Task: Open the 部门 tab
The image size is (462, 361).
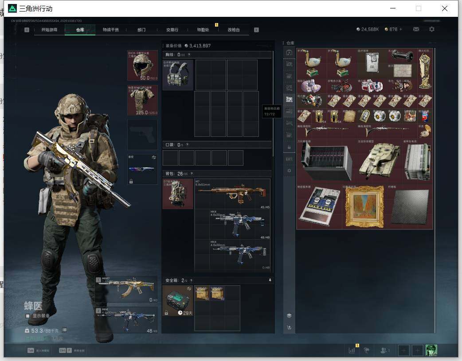Action: click(x=141, y=30)
